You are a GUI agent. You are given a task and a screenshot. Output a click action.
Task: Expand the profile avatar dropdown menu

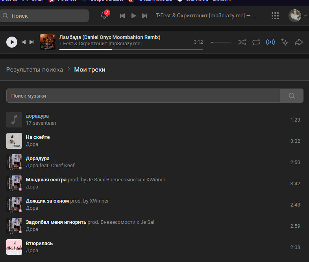(x=298, y=16)
